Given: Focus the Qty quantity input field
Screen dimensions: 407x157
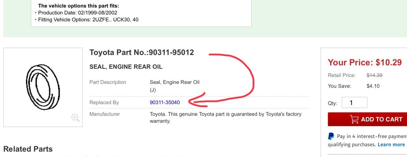Looking at the screenshot, I should pyautogui.click(x=354, y=103).
